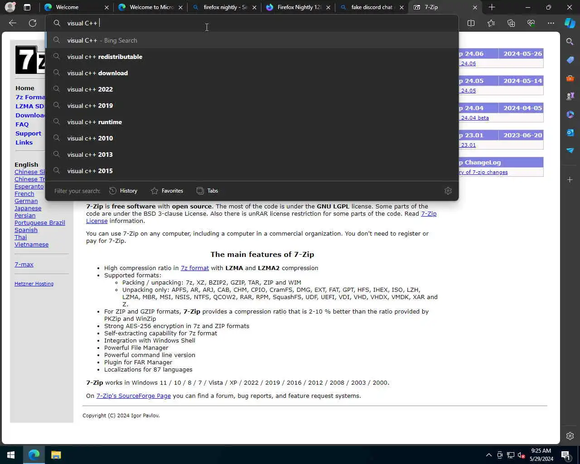Go to Support in 7-Zip menu
Screen dimensions: 580x464
(x=28, y=133)
